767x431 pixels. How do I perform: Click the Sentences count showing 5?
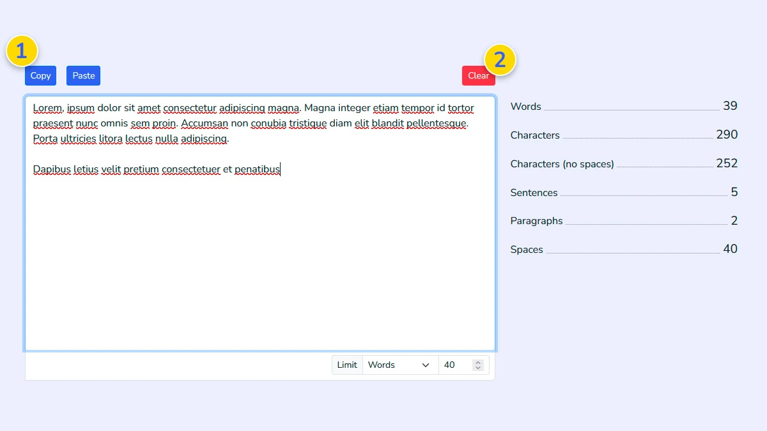click(734, 192)
